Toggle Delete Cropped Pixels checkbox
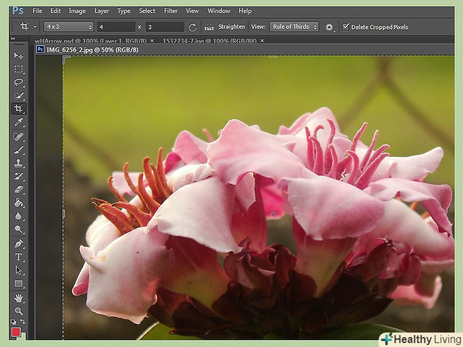This screenshot has height=347, width=463. tap(346, 27)
